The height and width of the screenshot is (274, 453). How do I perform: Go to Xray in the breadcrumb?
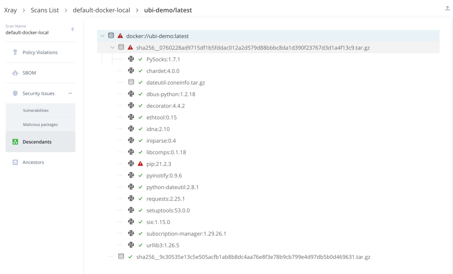(11, 10)
